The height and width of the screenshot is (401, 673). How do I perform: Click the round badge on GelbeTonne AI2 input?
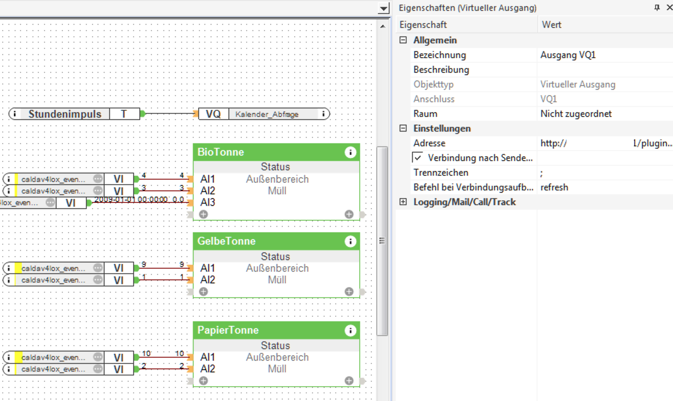click(x=98, y=279)
